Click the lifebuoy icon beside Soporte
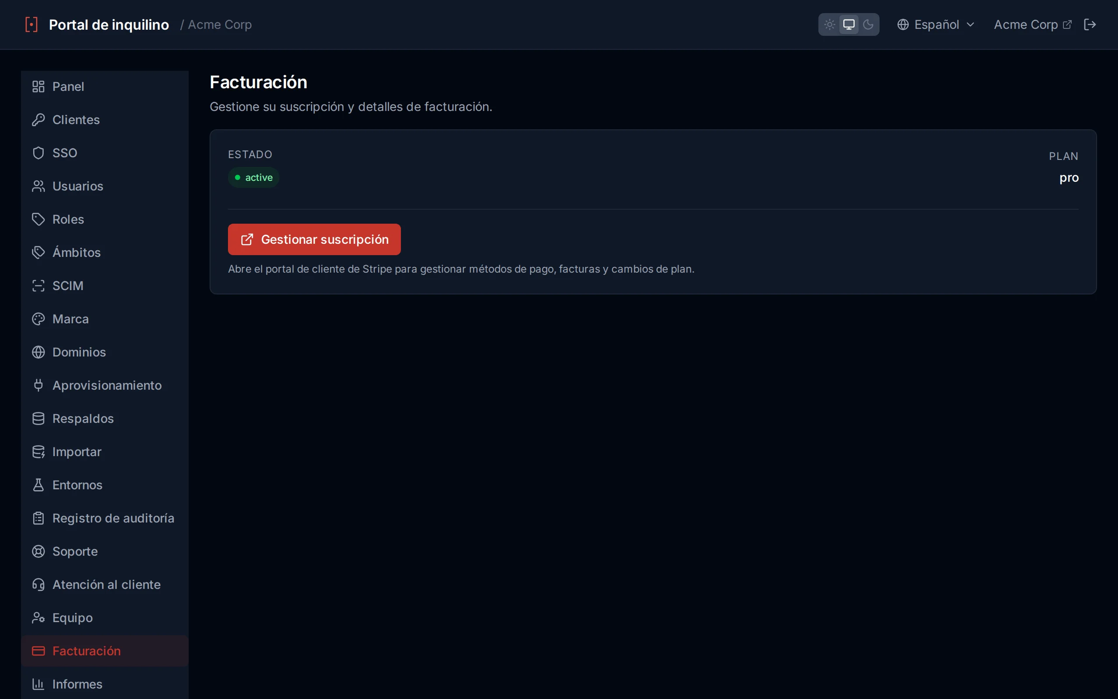 pos(38,551)
